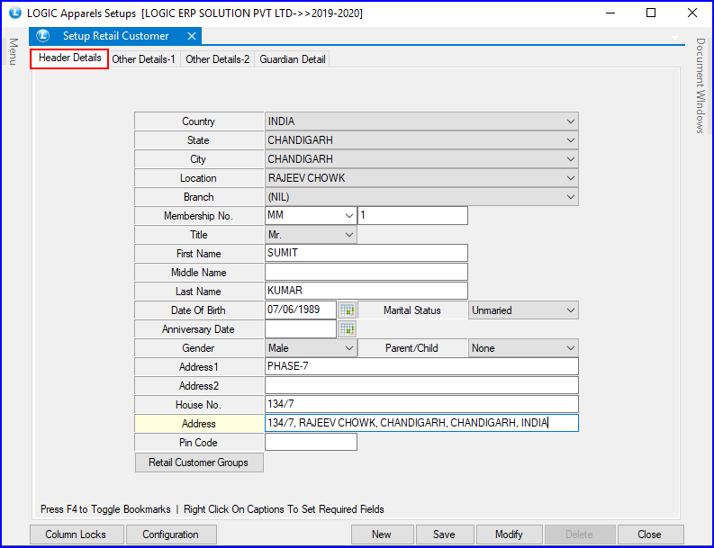This screenshot has height=548, width=714.
Task: Maximize the LOGIC Apparels Setups window
Action: [651, 13]
